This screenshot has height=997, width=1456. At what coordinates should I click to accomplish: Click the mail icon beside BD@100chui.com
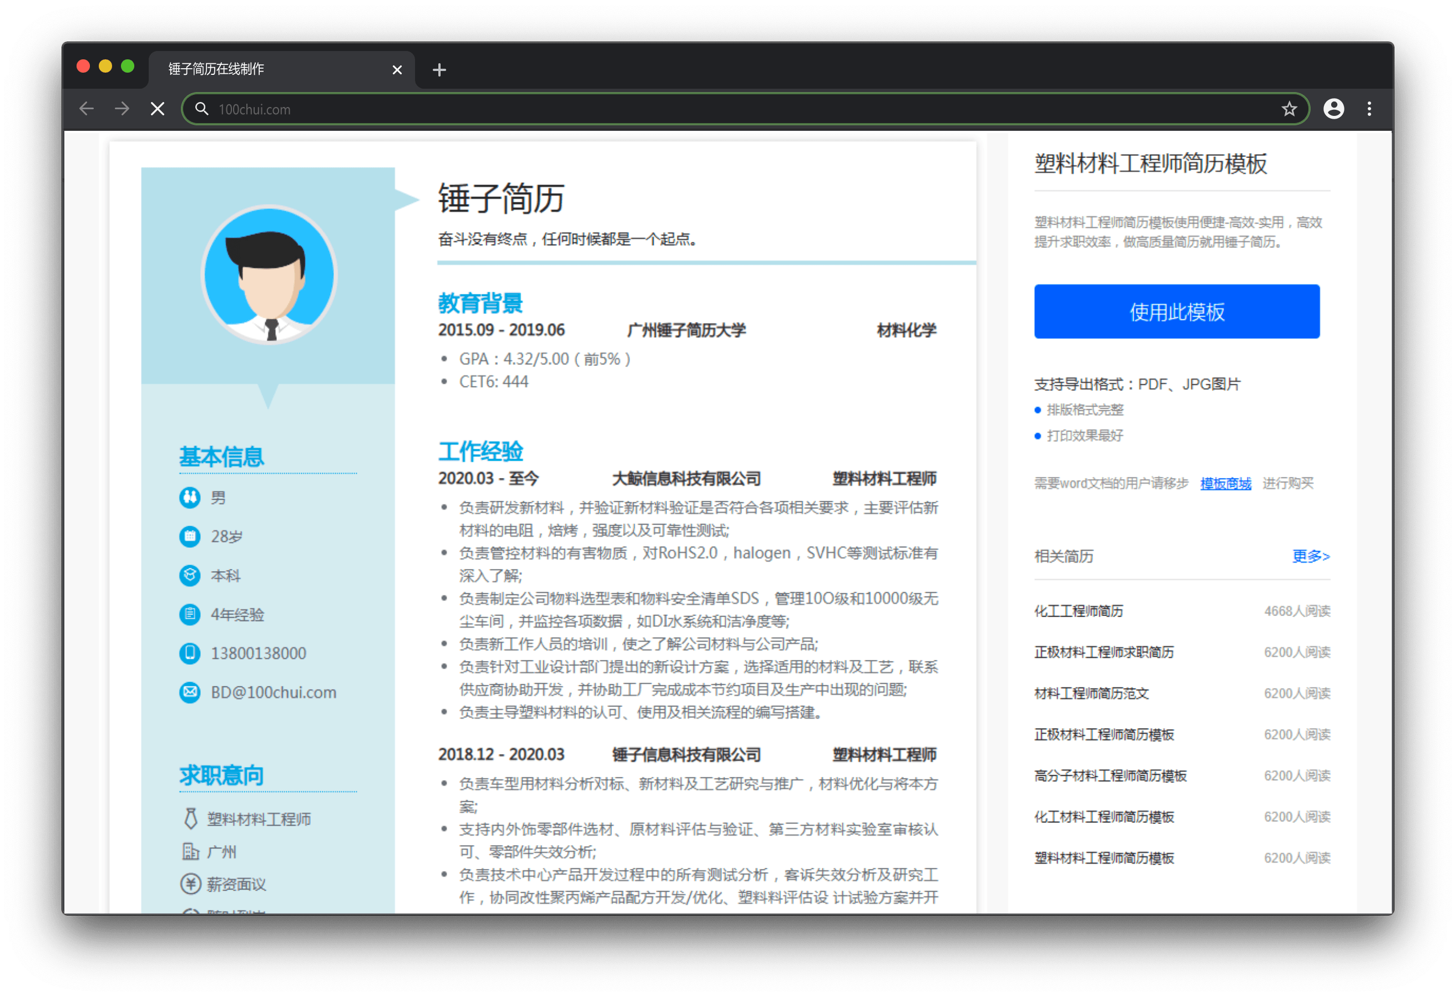click(x=190, y=692)
